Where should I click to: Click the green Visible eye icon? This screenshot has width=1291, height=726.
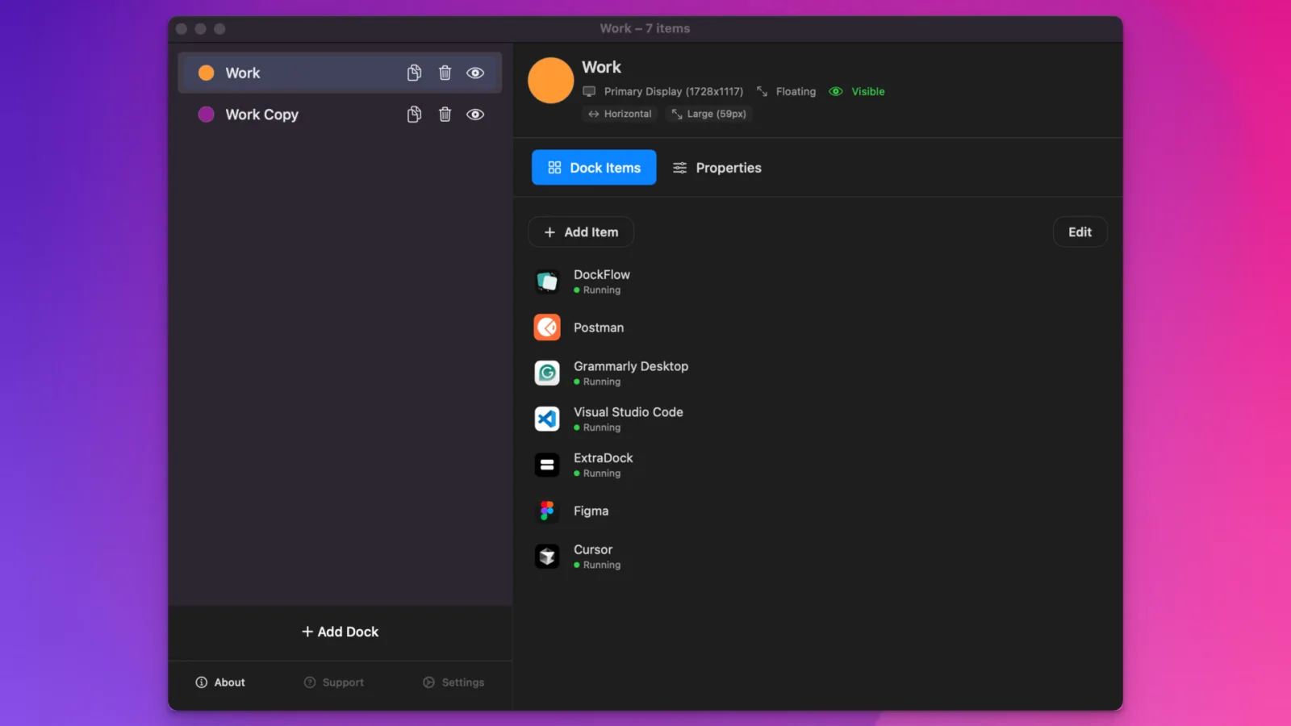pyautogui.click(x=836, y=92)
